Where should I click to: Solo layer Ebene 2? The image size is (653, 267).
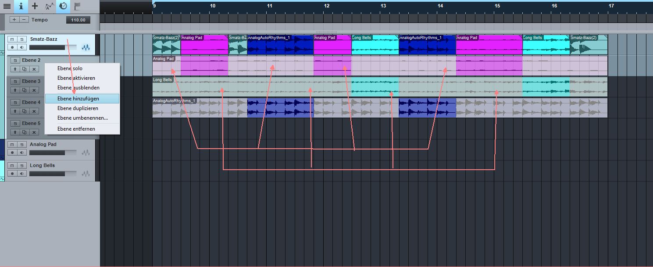pos(15,61)
